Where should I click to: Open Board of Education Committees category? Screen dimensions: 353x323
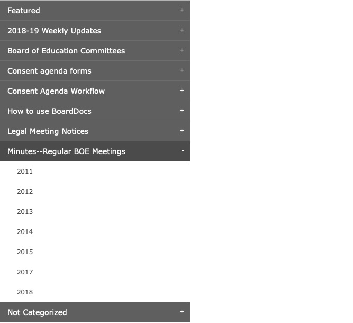(95, 51)
